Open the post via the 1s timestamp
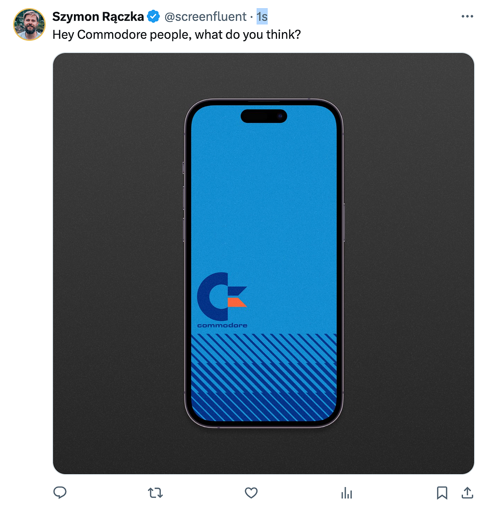The image size is (488, 510). 262,17
